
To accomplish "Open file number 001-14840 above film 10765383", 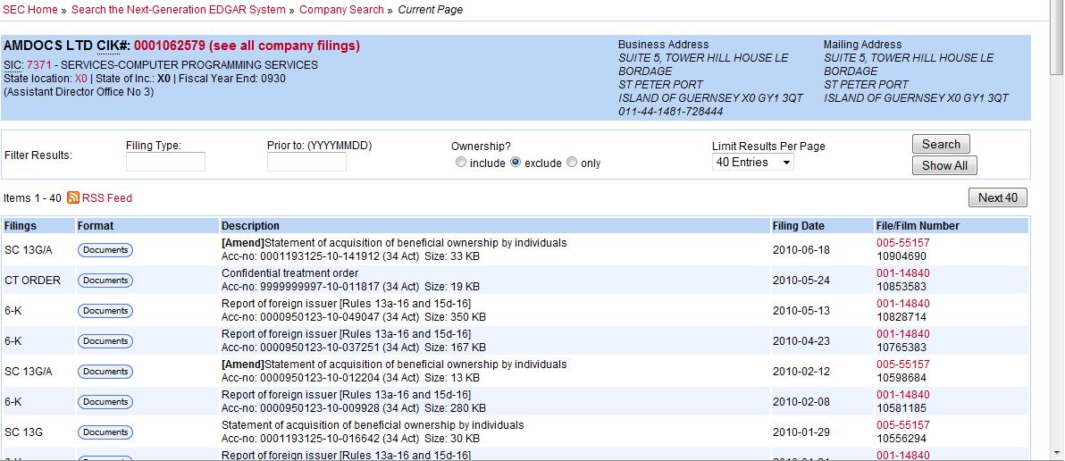I will point(902,334).
